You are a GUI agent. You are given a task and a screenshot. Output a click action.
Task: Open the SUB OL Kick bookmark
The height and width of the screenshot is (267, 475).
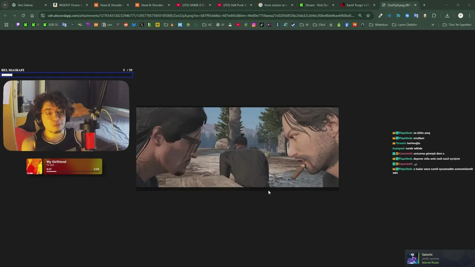pyautogui.click(x=50, y=25)
